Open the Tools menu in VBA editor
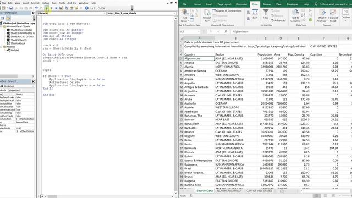 pos(62,3)
